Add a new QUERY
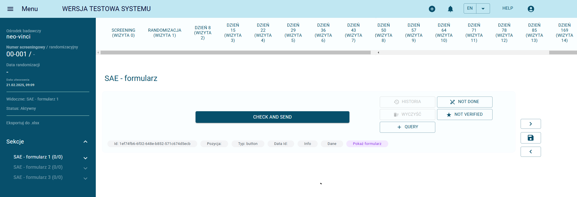The width and height of the screenshot is (577, 197). pyautogui.click(x=407, y=127)
